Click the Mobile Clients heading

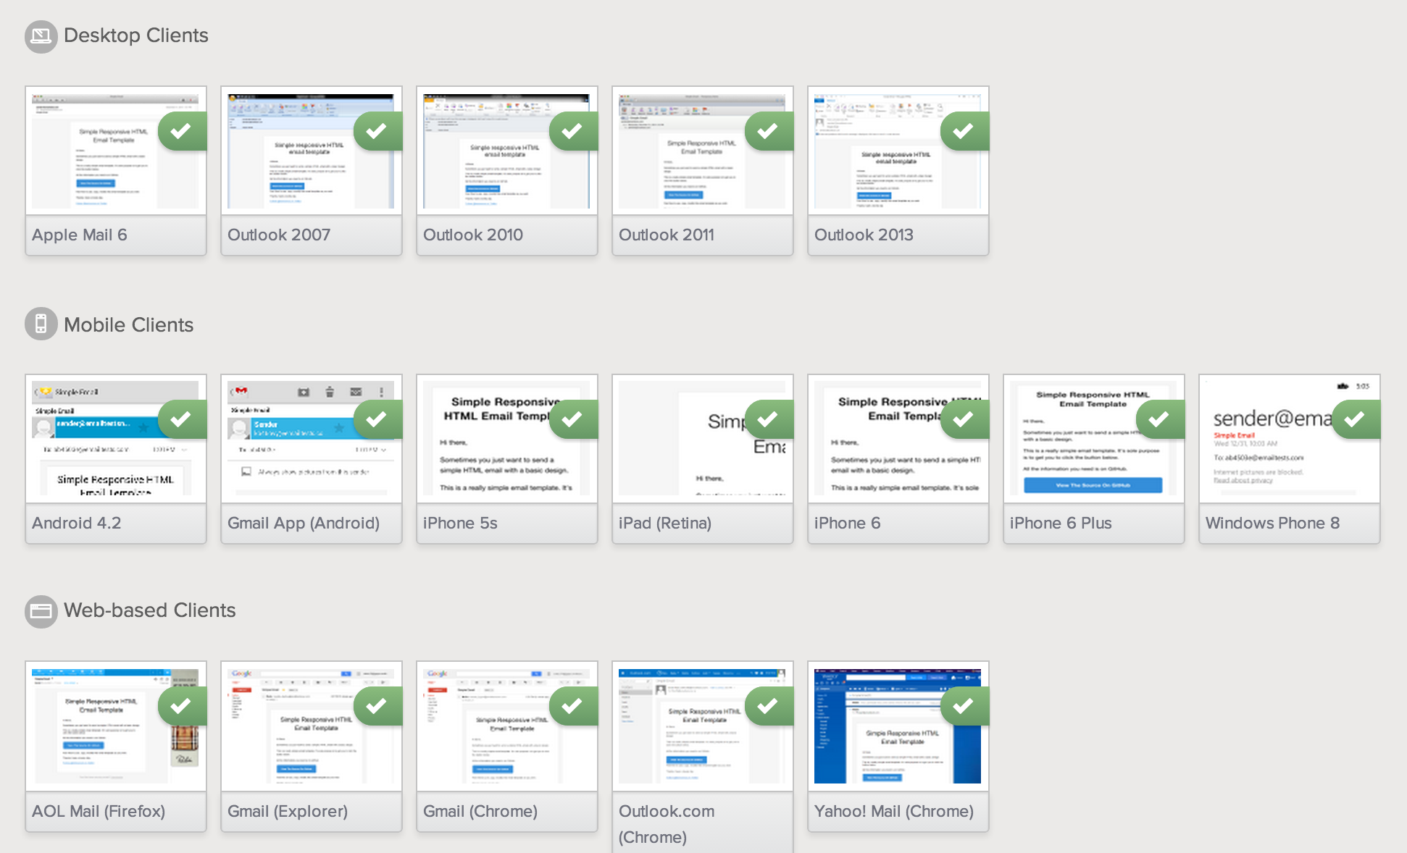coord(129,325)
